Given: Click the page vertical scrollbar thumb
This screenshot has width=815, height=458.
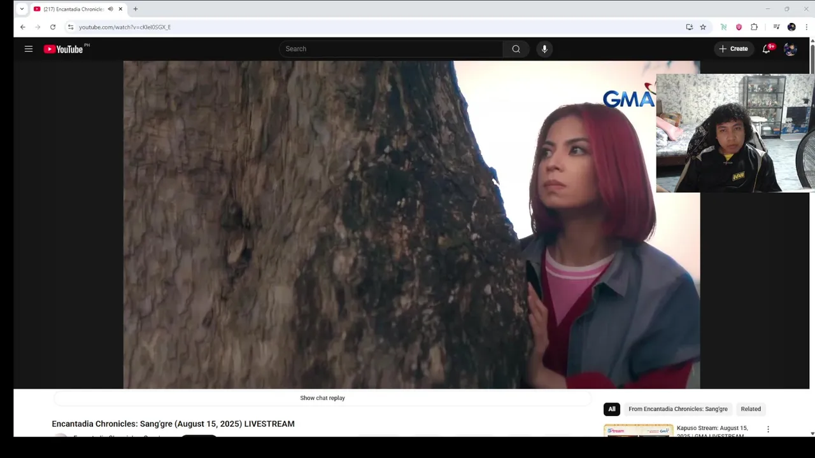Looking at the screenshot, I should point(812,59).
